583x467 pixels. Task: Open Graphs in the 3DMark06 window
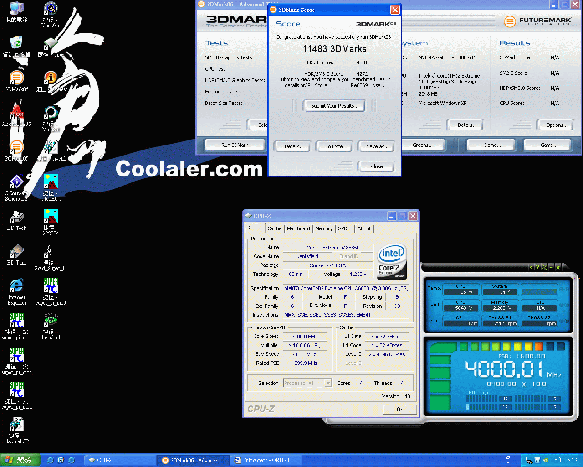423,145
